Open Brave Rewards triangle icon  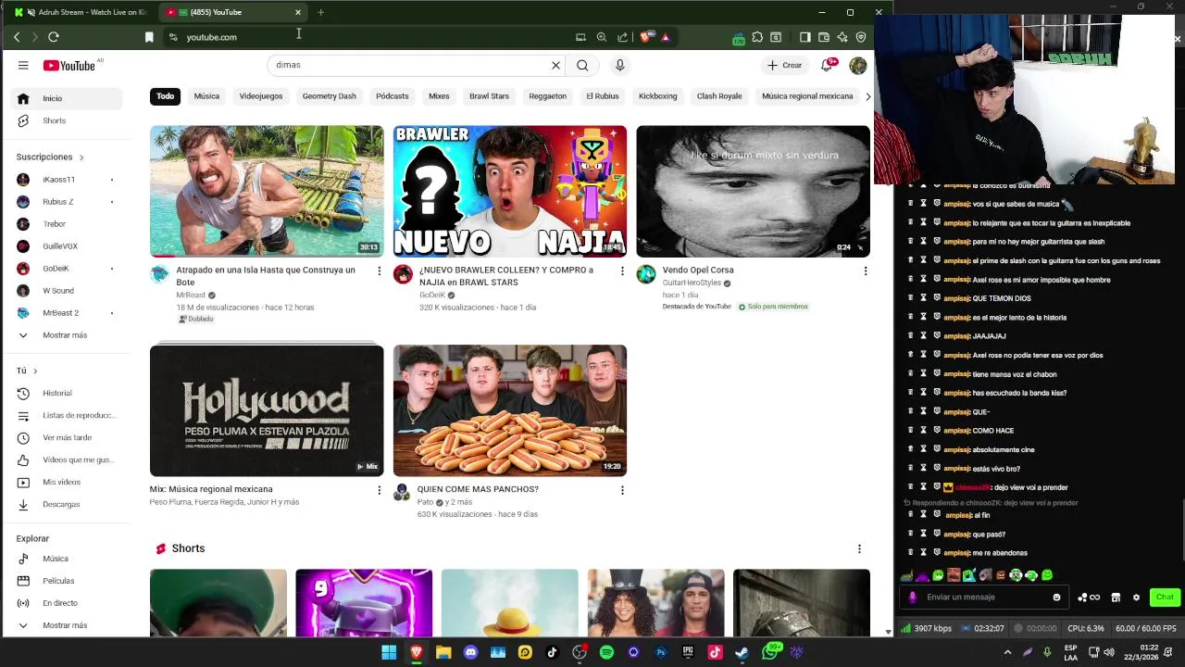[x=665, y=37]
